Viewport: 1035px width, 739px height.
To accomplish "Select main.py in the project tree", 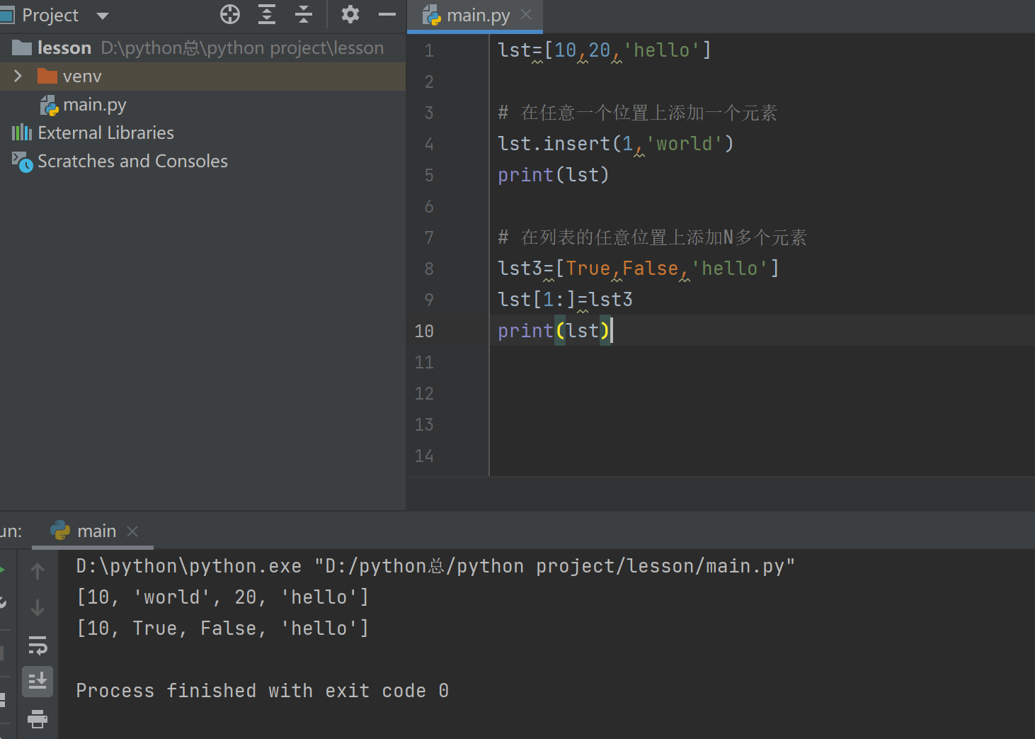I will click(94, 105).
